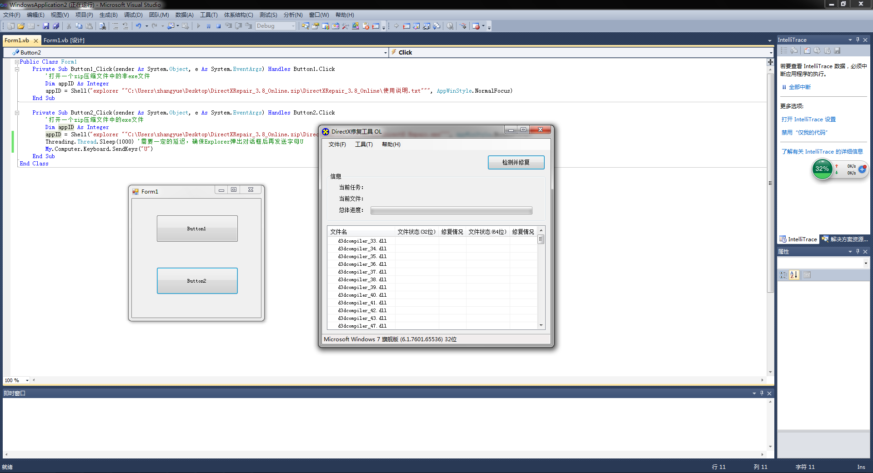Click the Open File folder icon
This screenshot has width=873, height=473.
[21, 26]
